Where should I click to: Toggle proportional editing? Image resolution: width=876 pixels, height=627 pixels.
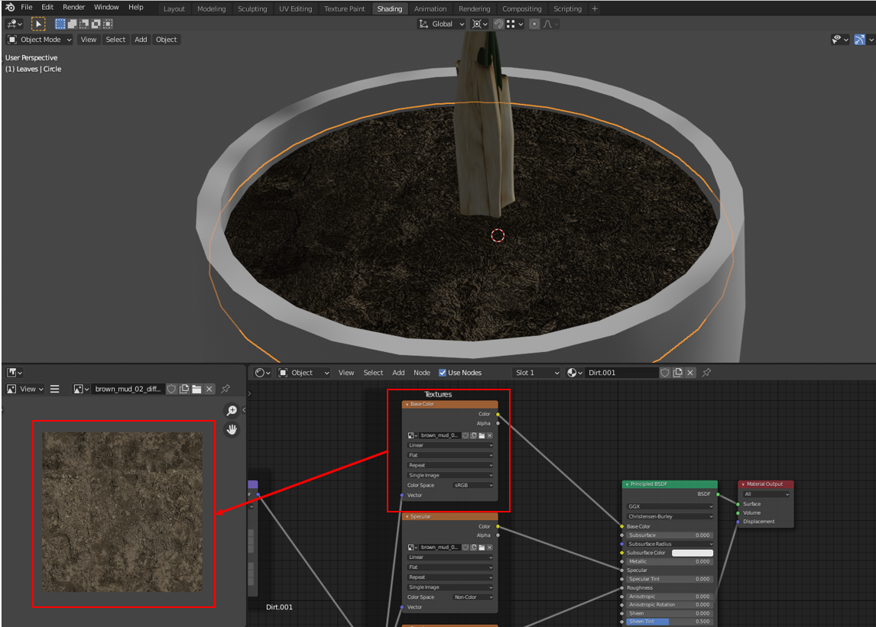click(x=534, y=24)
